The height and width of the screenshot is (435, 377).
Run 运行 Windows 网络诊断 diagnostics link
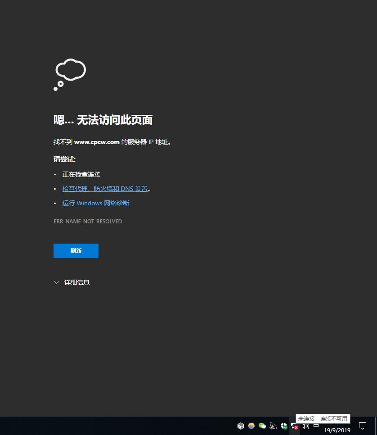pos(95,203)
